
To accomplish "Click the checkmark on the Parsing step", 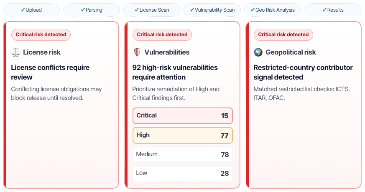I will [83, 10].
